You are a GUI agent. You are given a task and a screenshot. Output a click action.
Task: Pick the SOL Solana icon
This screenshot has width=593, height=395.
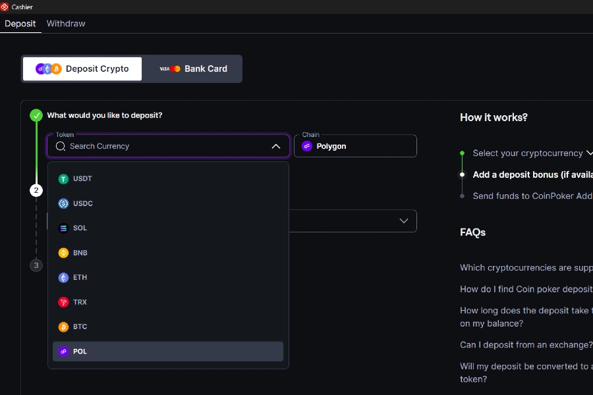coord(63,228)
